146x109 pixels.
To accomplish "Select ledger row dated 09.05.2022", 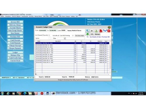I will (72, 49).
